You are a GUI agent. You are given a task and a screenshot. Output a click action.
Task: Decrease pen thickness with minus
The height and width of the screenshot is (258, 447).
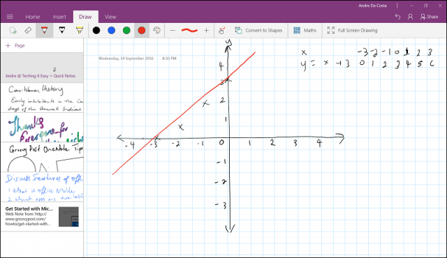click(173, 31)
